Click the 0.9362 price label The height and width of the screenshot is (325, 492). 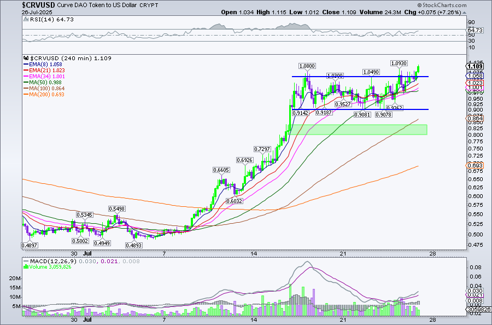(394, 108)
